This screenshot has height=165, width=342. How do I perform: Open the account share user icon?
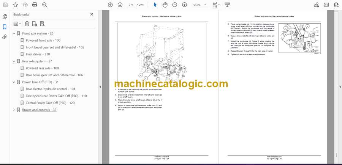(336, 5)
